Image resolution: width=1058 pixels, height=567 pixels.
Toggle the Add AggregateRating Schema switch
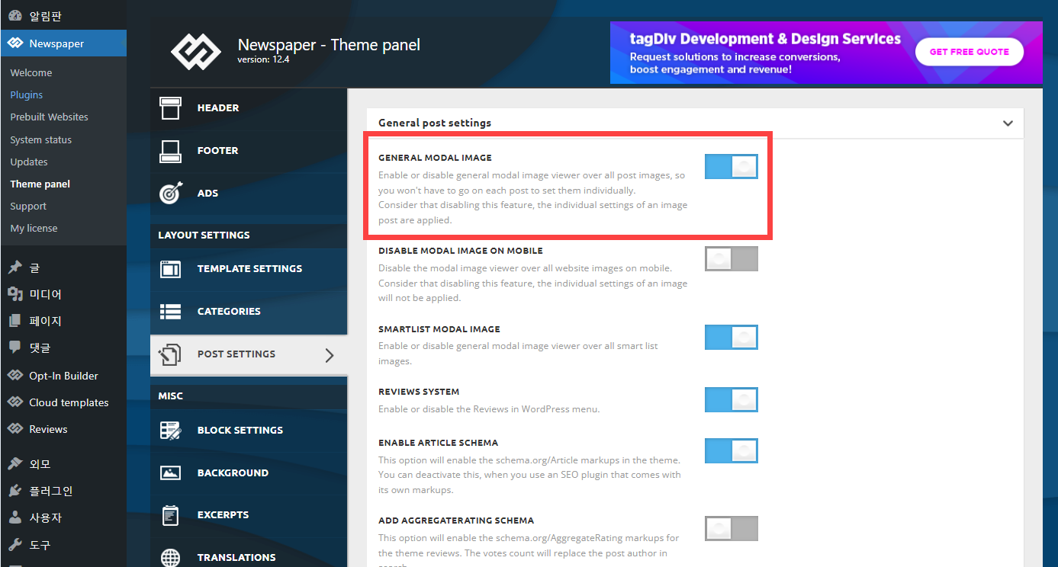coord(731,528)
